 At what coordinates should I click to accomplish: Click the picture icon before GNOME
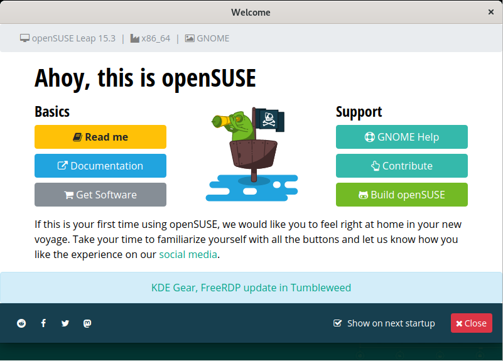(x=190, y=38)
